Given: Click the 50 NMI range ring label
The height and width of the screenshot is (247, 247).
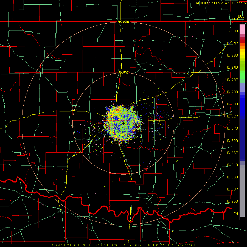Looking at the screenshot, I should pos(123,73).
